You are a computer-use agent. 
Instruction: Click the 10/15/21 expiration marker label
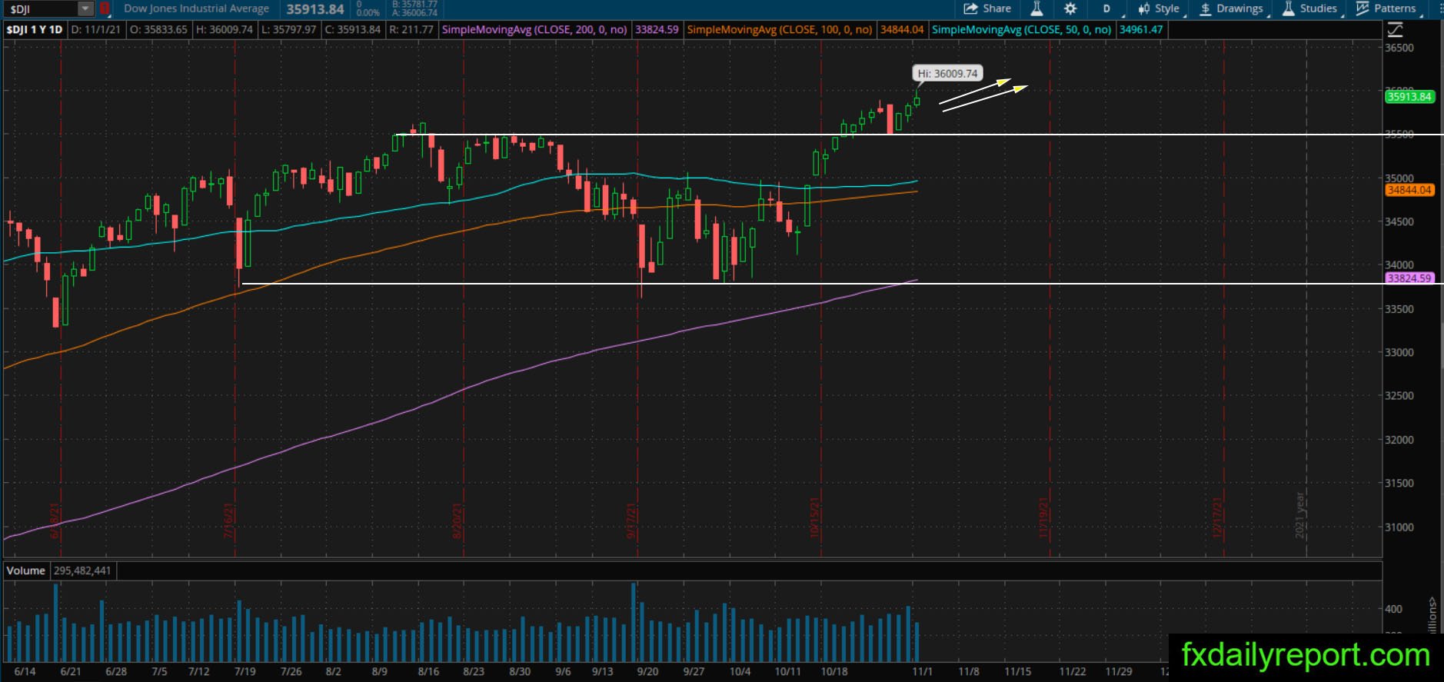pyautogui.click(x=815, y=519)
